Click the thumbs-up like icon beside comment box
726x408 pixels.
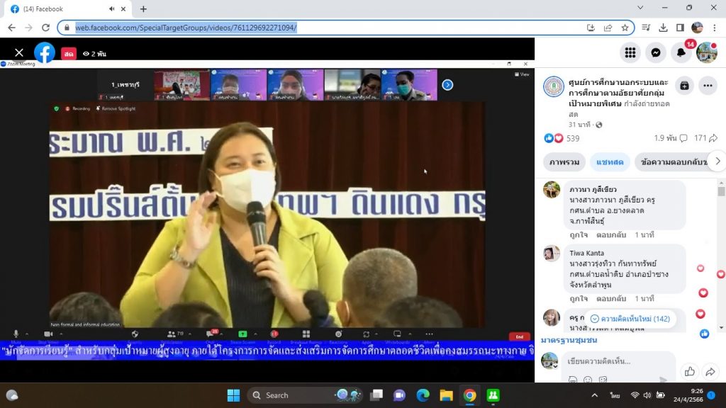coord(689,371)
